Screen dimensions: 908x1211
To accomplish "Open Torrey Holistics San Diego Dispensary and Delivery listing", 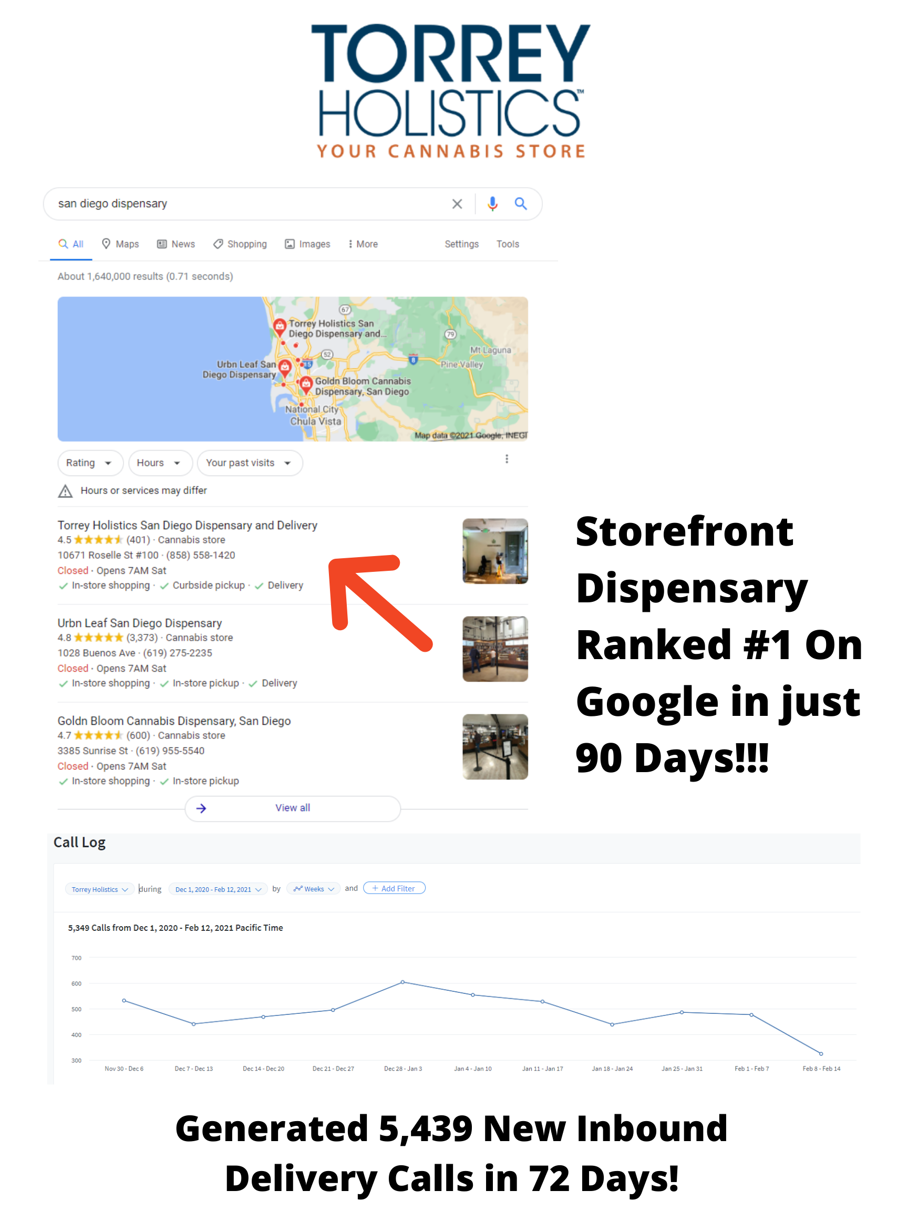I will 187,526.
